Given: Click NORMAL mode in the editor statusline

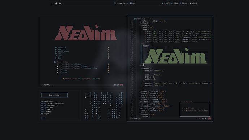Looking at the screenshot, I should tap(135, 118).
